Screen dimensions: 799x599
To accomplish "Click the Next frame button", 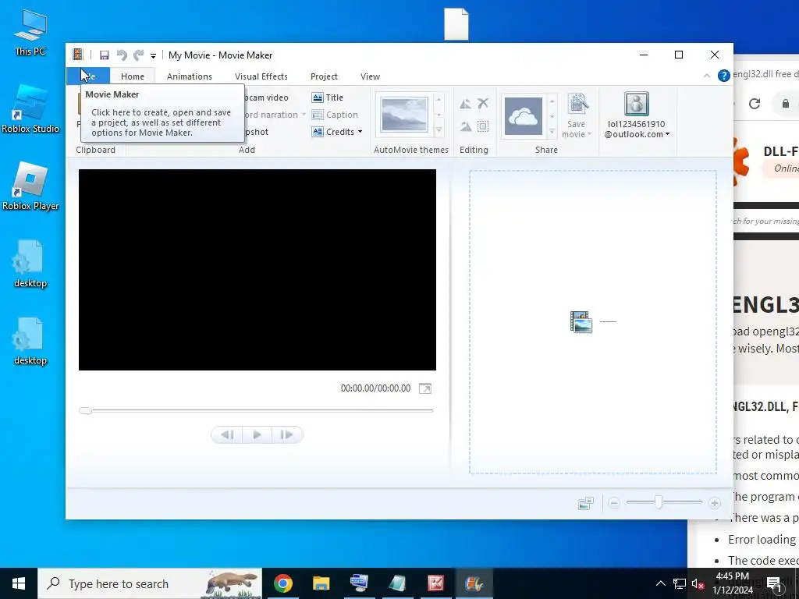I will coord(287,434).
